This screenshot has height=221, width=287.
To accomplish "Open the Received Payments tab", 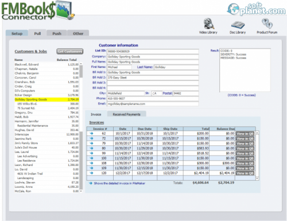I will (127, 114).
